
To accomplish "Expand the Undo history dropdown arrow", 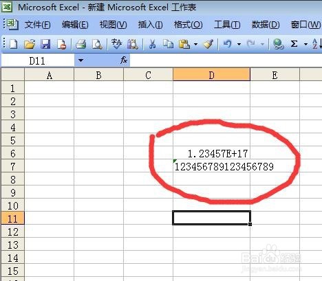I will coord(239,44).
